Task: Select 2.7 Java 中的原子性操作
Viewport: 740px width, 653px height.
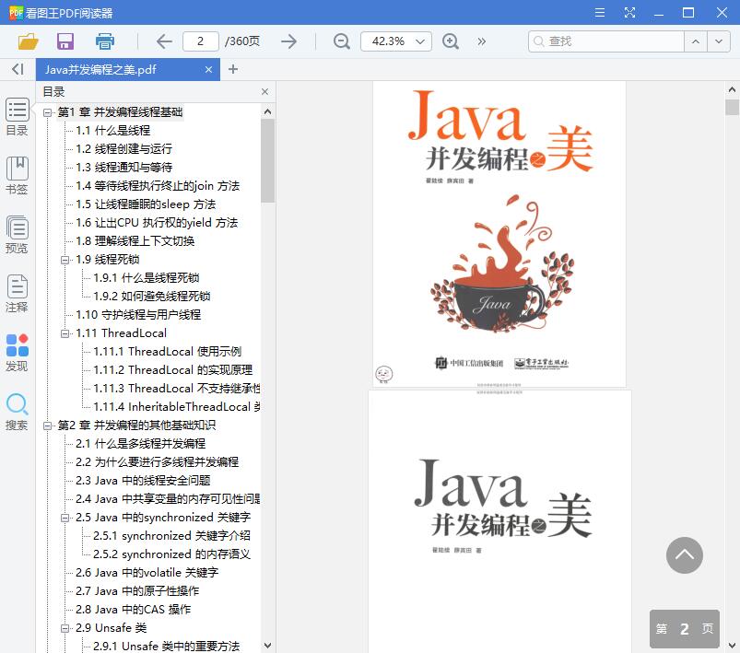Action: [137, 590]
